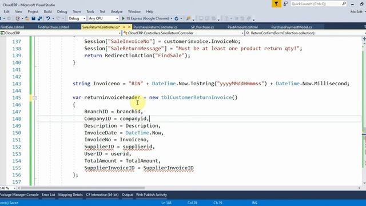
Task: Switch to PurchasePaymentModel.cs tab
Action: tap(292, 27)
